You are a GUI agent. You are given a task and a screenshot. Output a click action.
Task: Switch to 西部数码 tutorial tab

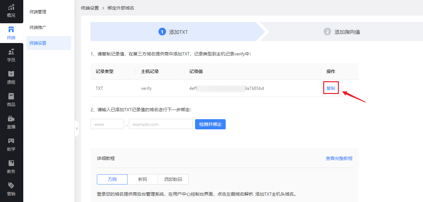pyautogui.click(x=173, y=179)
